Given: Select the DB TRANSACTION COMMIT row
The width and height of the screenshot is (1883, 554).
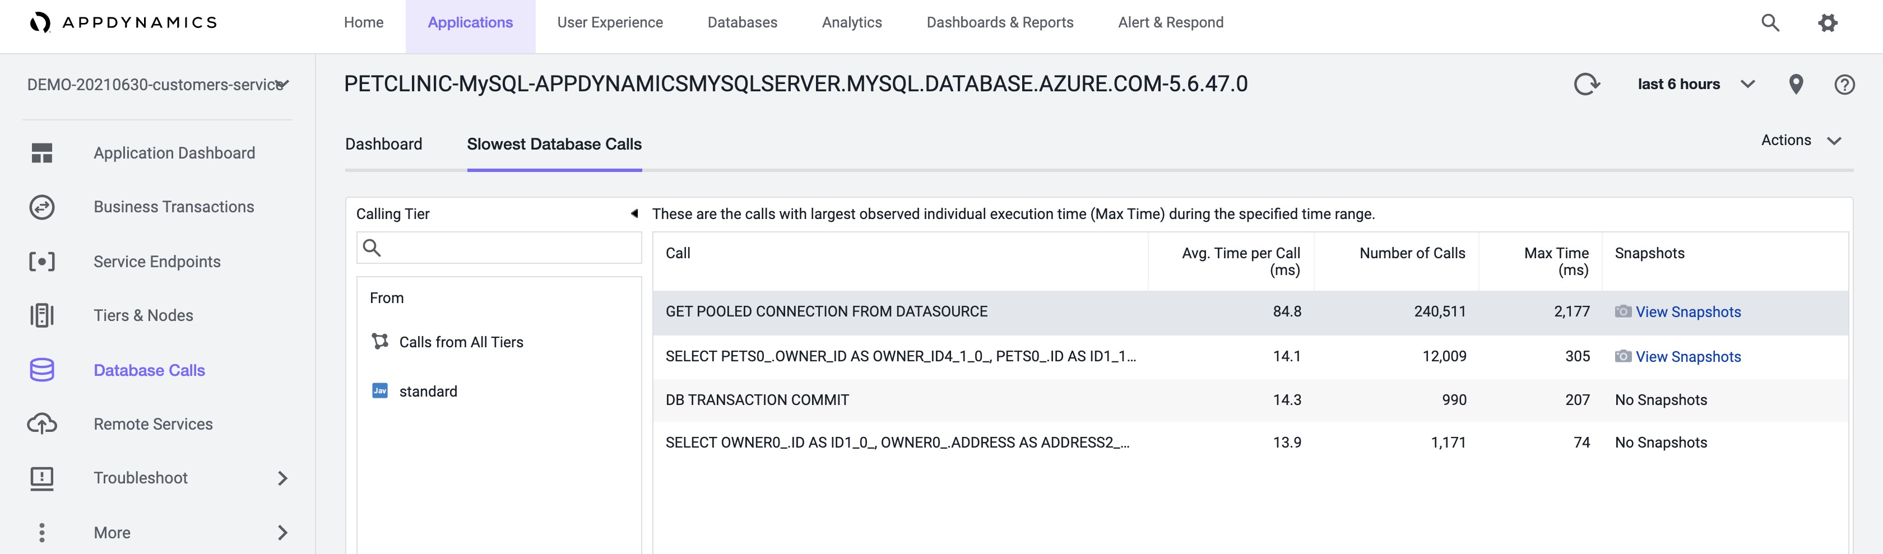Looking at the screenshot, I should coord(1250,400).
